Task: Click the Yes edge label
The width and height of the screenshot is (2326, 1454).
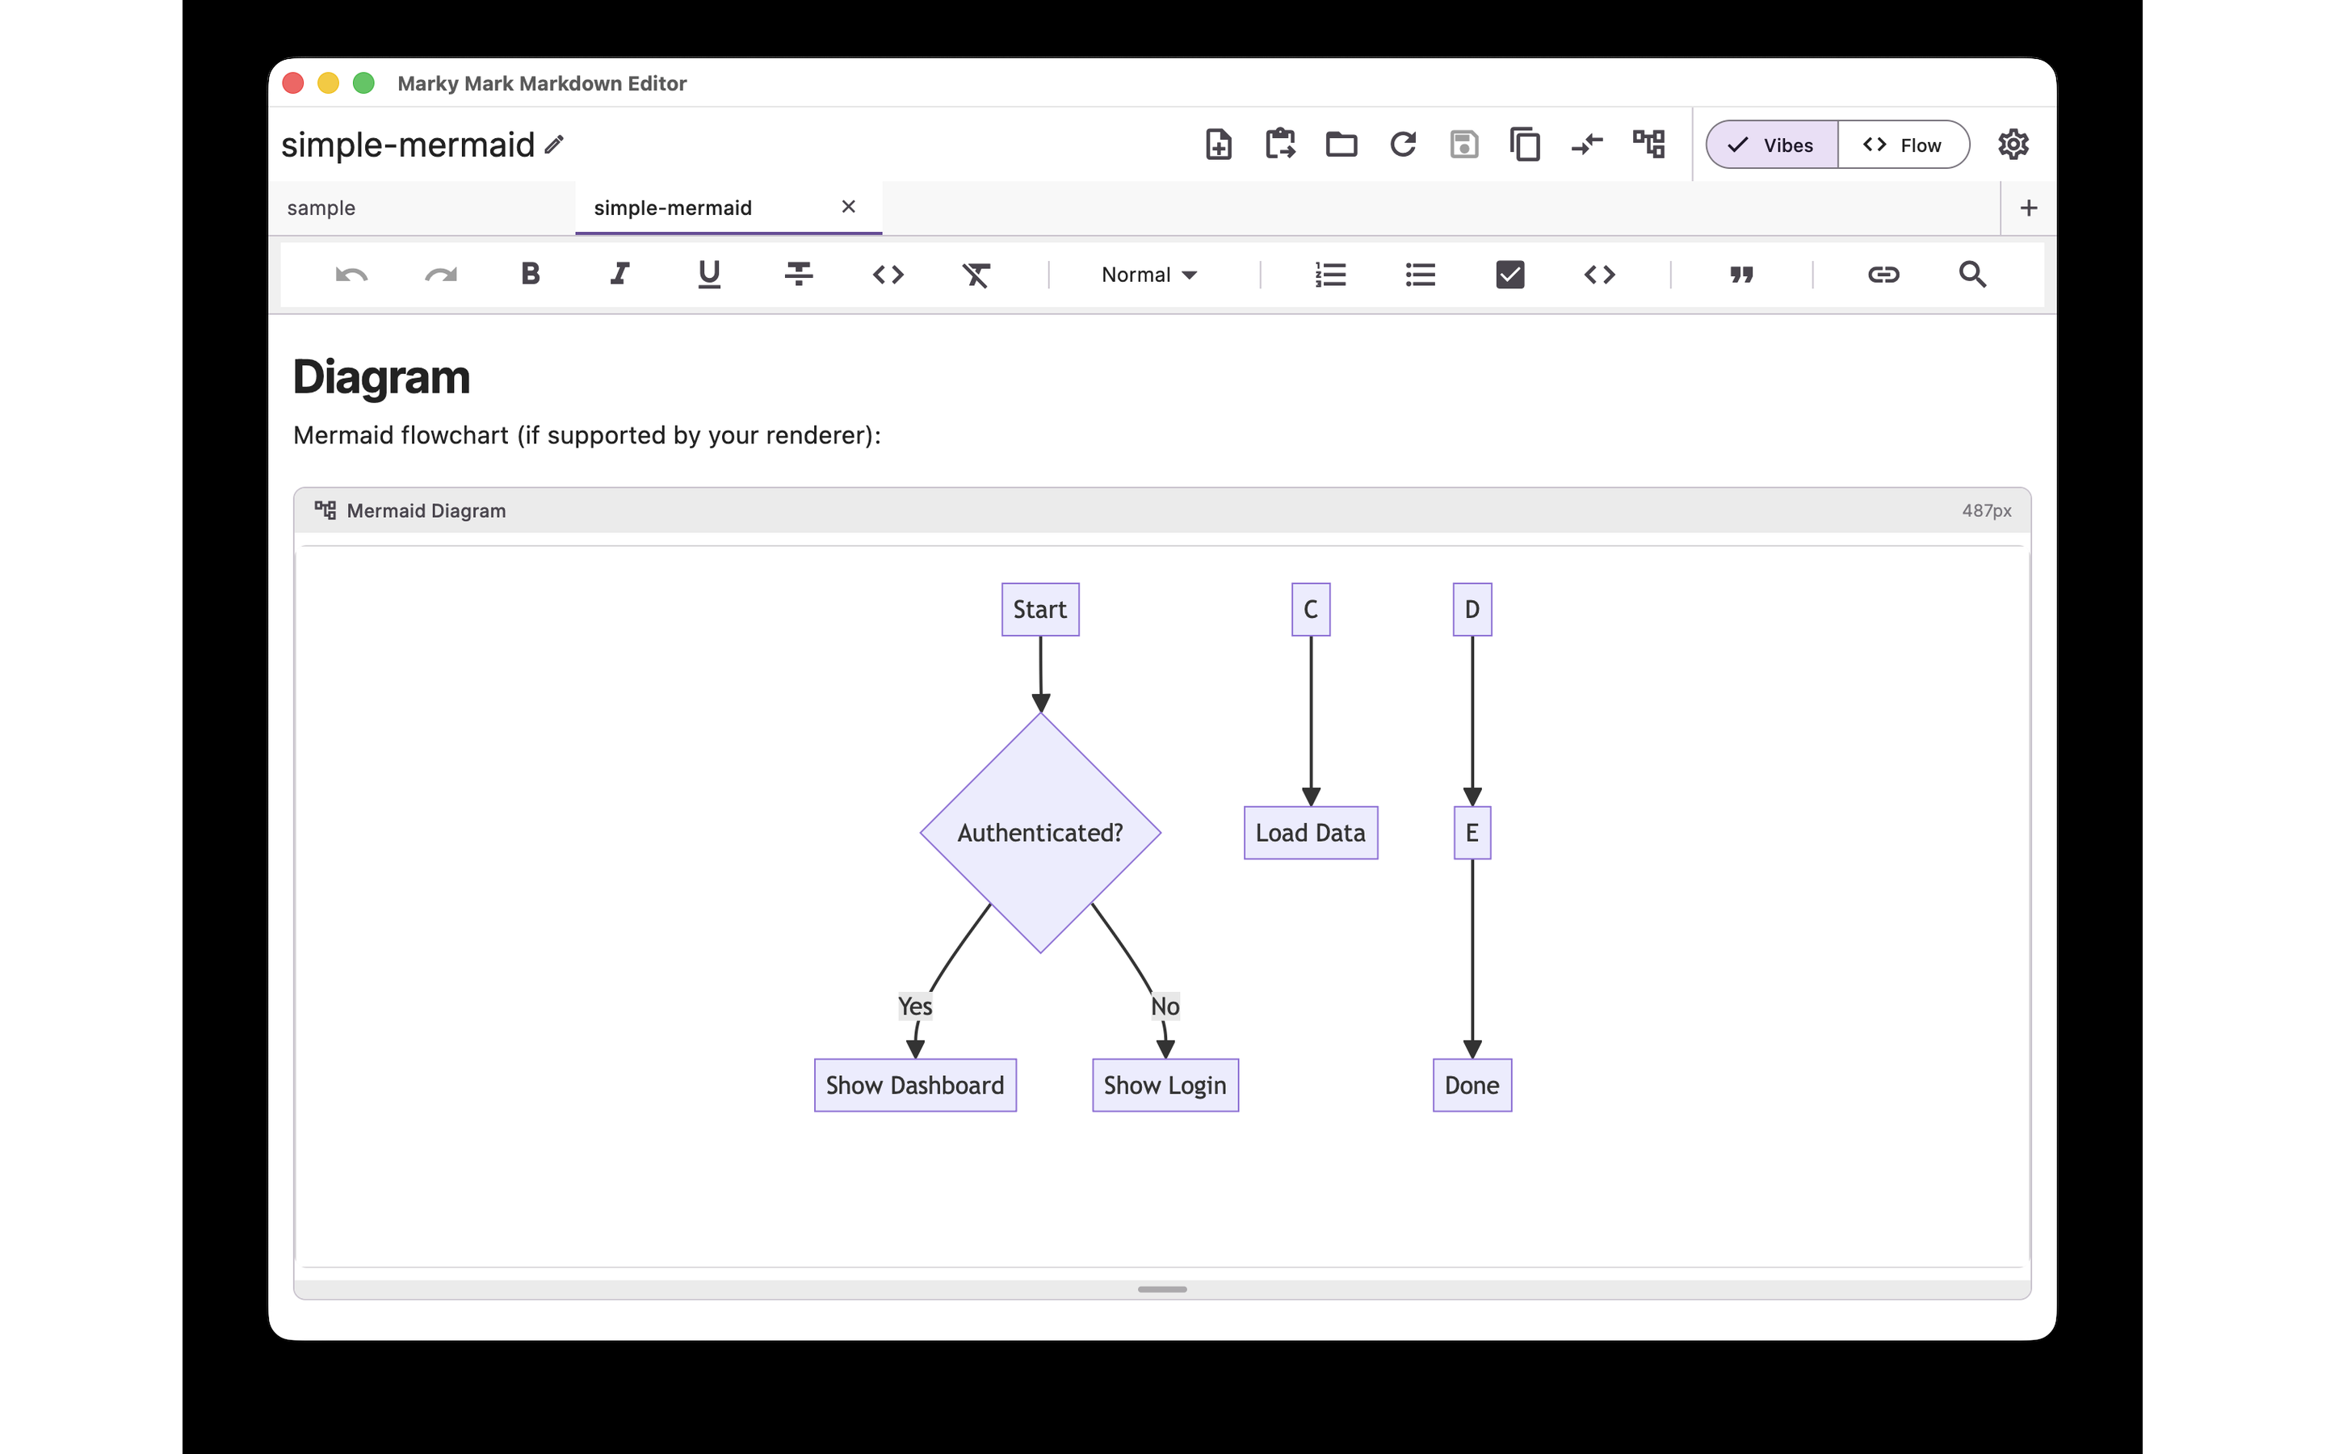Action: click(915, 1006)
